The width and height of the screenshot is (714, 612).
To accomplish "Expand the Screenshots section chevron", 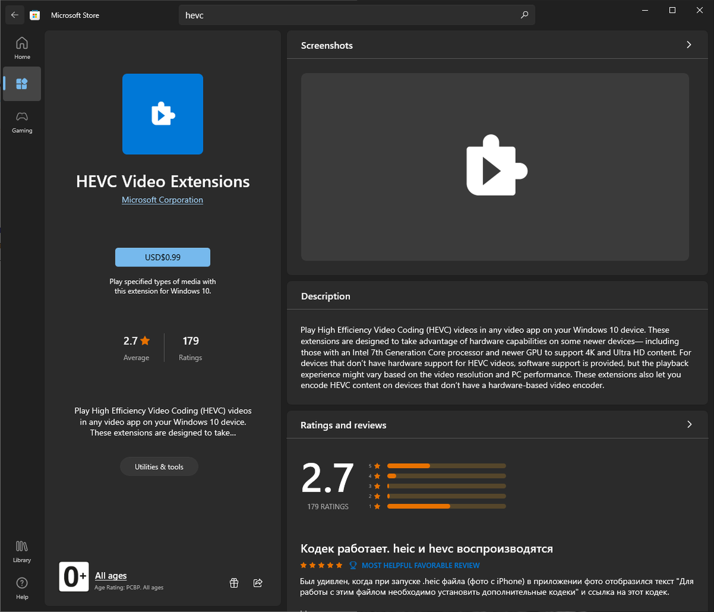I will coord(689,45).
